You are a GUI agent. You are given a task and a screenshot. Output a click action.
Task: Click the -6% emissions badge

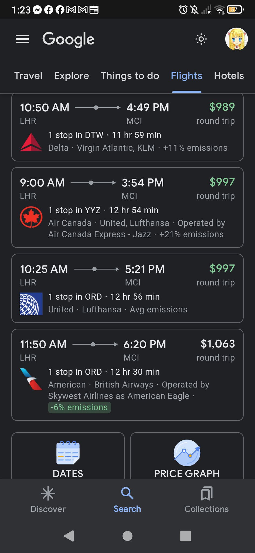click(x=79, y=407)
